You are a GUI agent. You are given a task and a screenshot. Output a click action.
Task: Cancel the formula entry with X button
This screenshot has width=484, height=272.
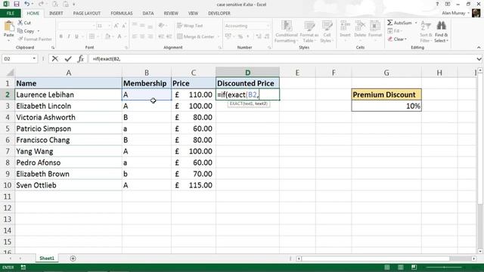click(55, 59)
